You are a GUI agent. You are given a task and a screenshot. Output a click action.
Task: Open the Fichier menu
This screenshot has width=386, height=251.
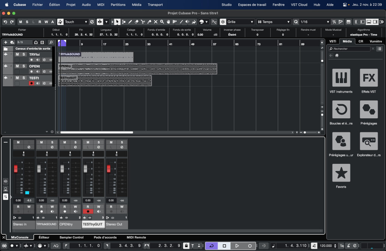pos(37,5)
